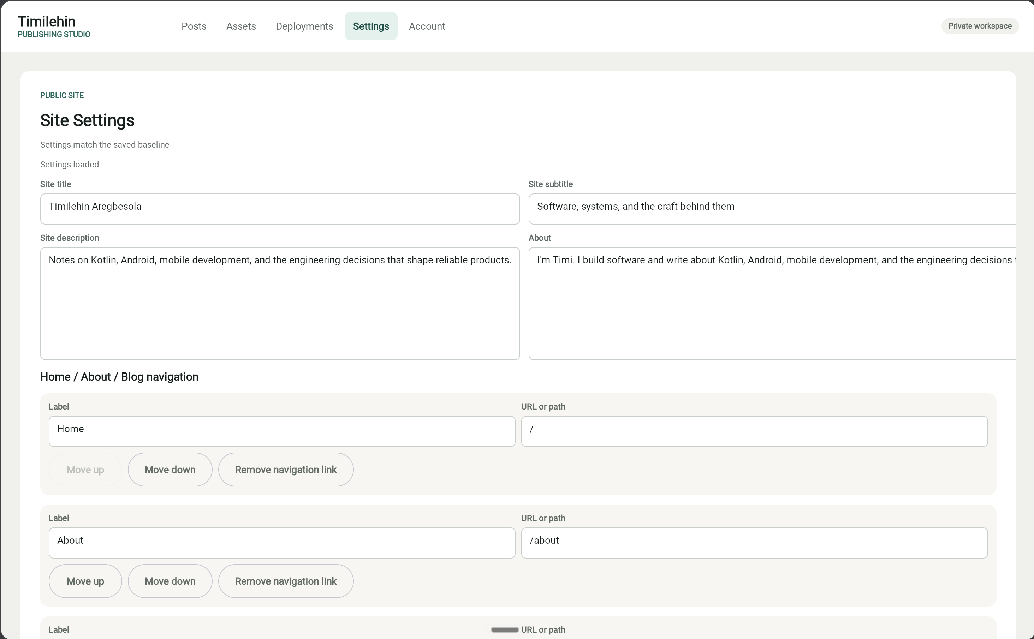Image resolution: width=1034 pixels, height=639 pixels.
Task: Switch to the Assets tab
Action: (241, 26)
